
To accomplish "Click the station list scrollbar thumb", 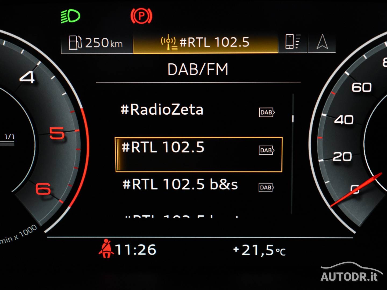I will 293,119.
